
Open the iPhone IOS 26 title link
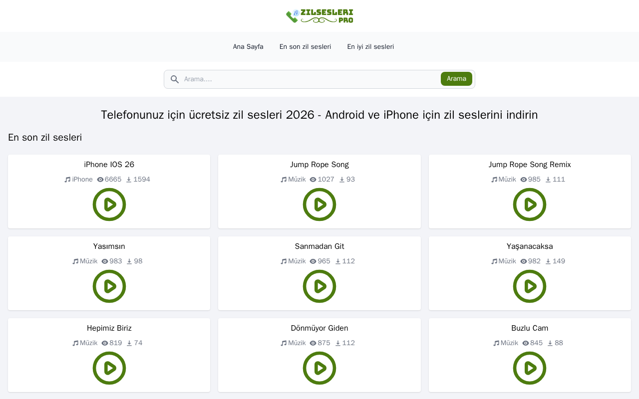coord(109,165)
